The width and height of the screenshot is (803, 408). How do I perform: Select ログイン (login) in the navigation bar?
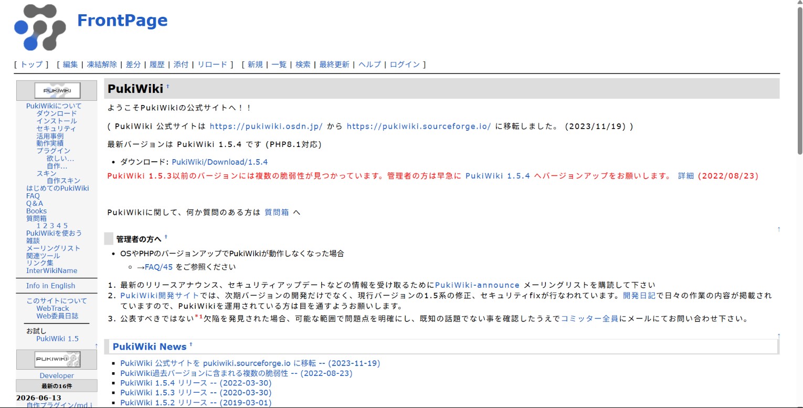[x=405, y=65]
